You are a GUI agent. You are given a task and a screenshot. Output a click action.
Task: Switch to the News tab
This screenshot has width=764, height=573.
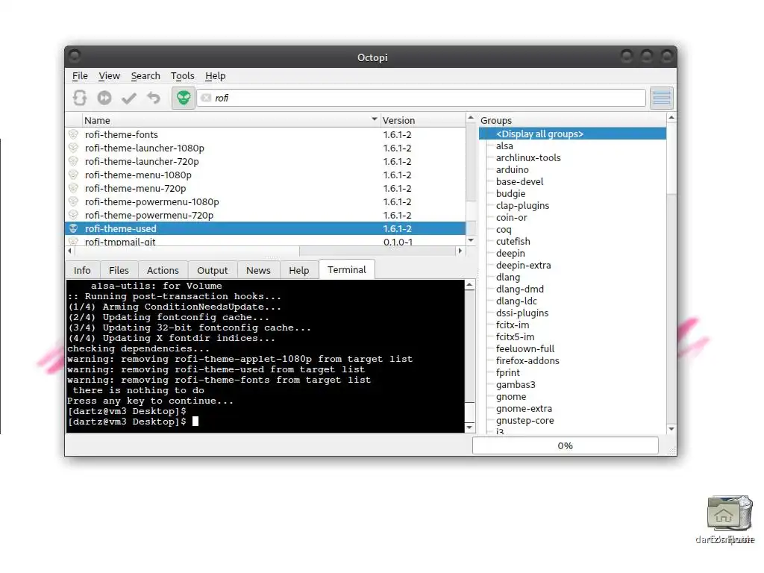tap(258, 270)
